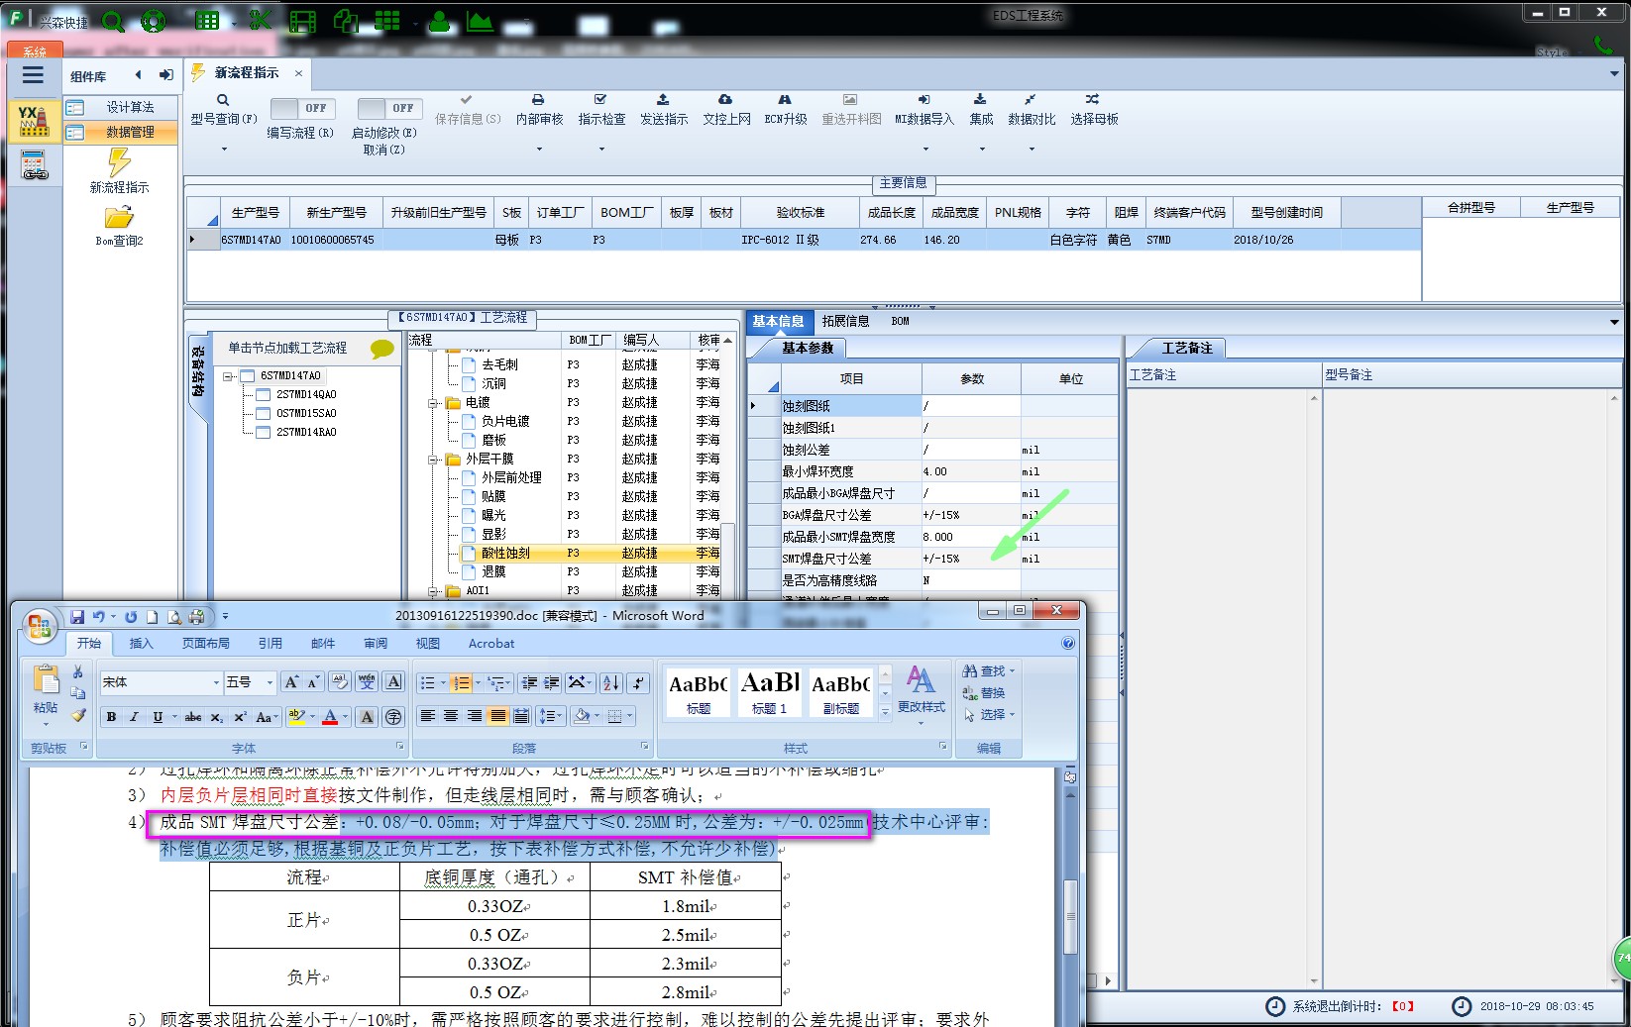This screenshot has height=1027, width=1631.
Task: Click the 文控上网 cloud toolbar button
Action: [x=726, y=109]
